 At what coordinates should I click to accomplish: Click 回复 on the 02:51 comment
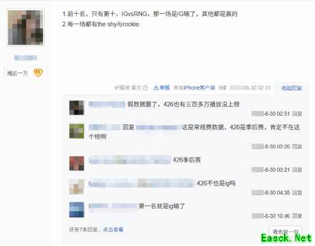(297, 114)
